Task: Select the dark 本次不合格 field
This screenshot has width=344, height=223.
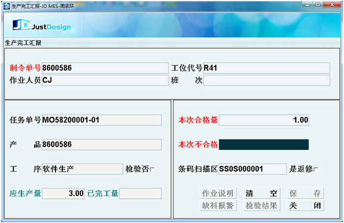Action: 263,144
